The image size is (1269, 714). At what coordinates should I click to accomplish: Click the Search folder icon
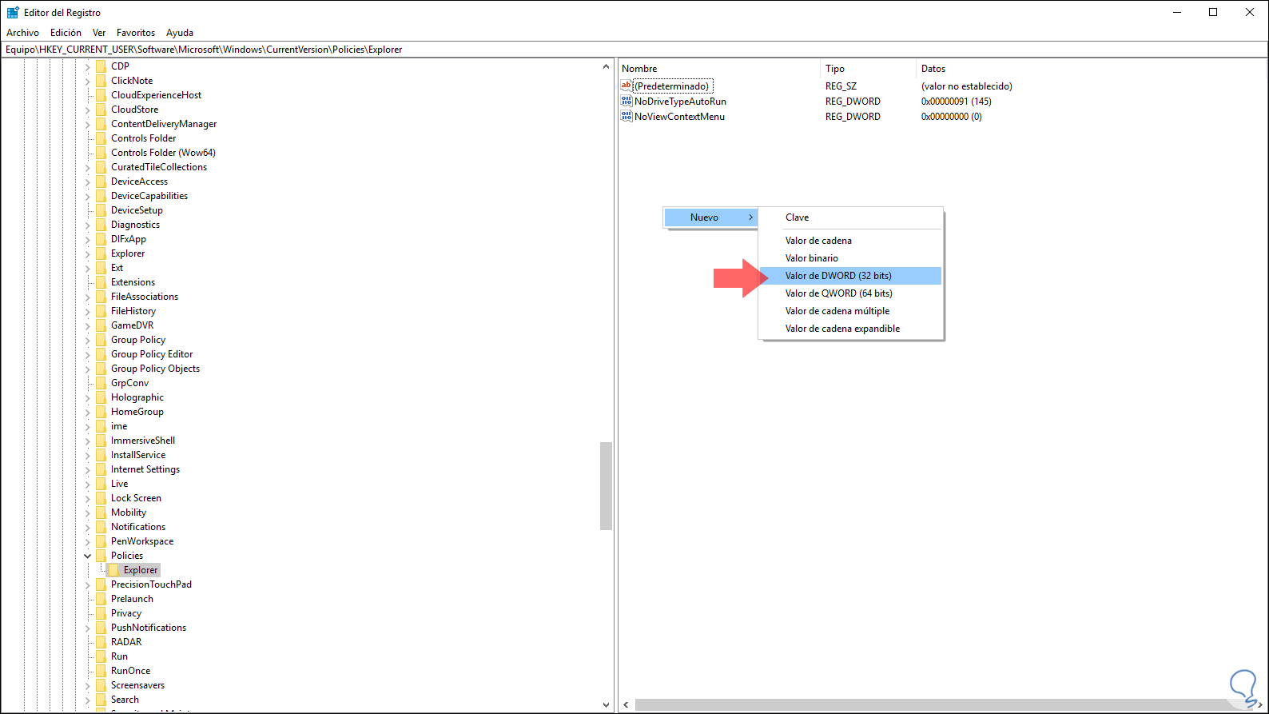pos(101,700)
